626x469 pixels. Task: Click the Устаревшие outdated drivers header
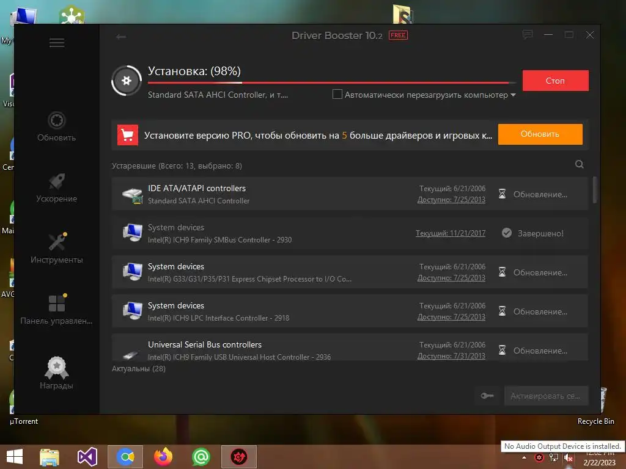point(177,166)
